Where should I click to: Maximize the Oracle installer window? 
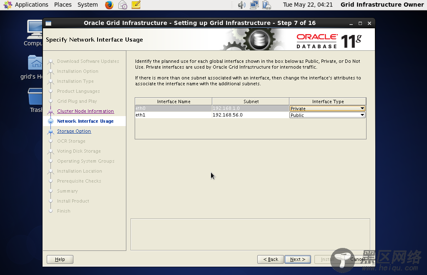point(360,23)
